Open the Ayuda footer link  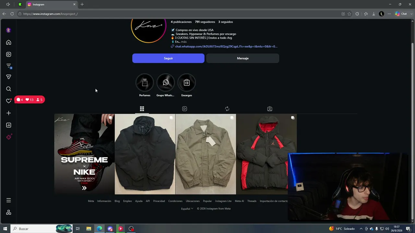(139, 201)
